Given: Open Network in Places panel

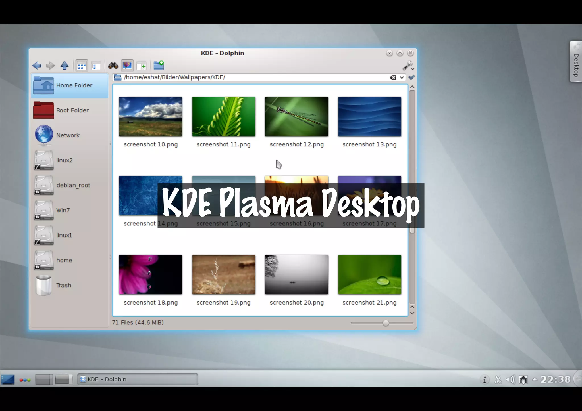Looking at the screenshot, I should [70, 135].
